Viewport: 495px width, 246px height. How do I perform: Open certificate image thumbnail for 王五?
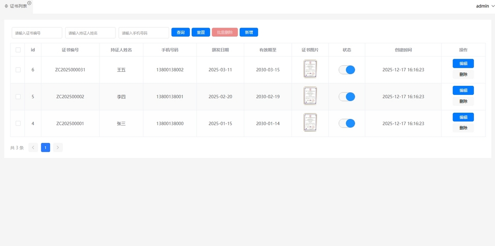pos(310,70)
